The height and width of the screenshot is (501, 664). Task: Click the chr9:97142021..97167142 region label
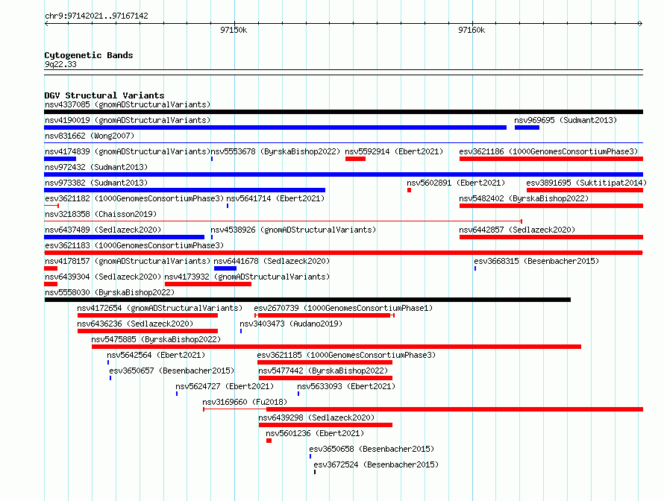click(x=96, y=16)
